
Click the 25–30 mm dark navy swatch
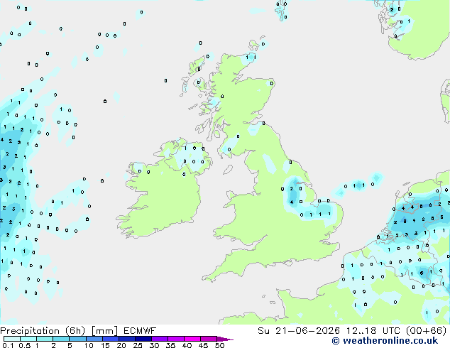[143, 339]
